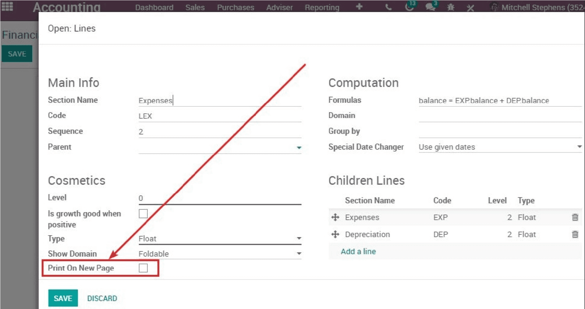This screenshot has width=585, height=309.
Task: Open the Adviser menu
Action: [x=279, y=8]
